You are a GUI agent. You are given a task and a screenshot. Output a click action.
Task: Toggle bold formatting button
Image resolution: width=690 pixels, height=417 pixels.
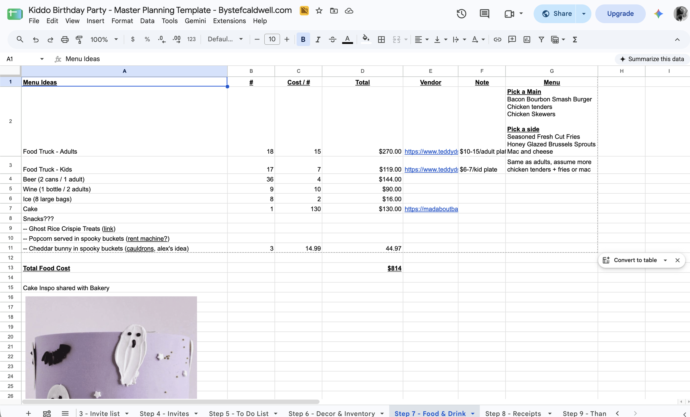click(303, 39)
